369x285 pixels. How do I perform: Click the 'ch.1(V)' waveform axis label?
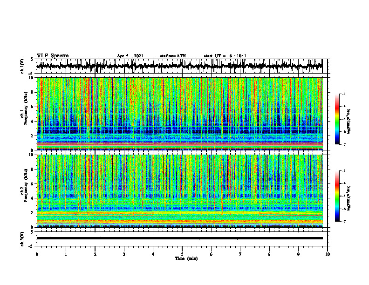(22, 66)
